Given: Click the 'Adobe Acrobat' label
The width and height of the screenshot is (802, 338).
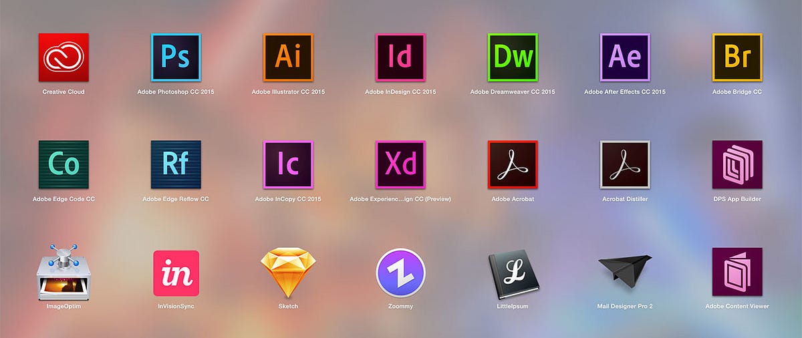Looking at the screenshot, I should [x=513, y=199].
